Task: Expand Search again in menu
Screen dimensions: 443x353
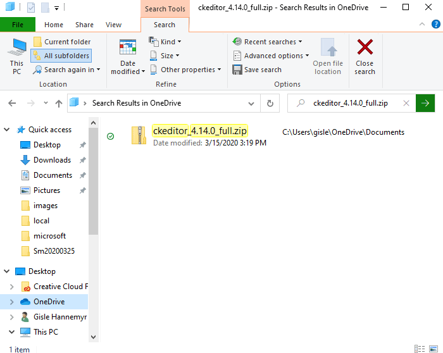Action: point(66,70)
